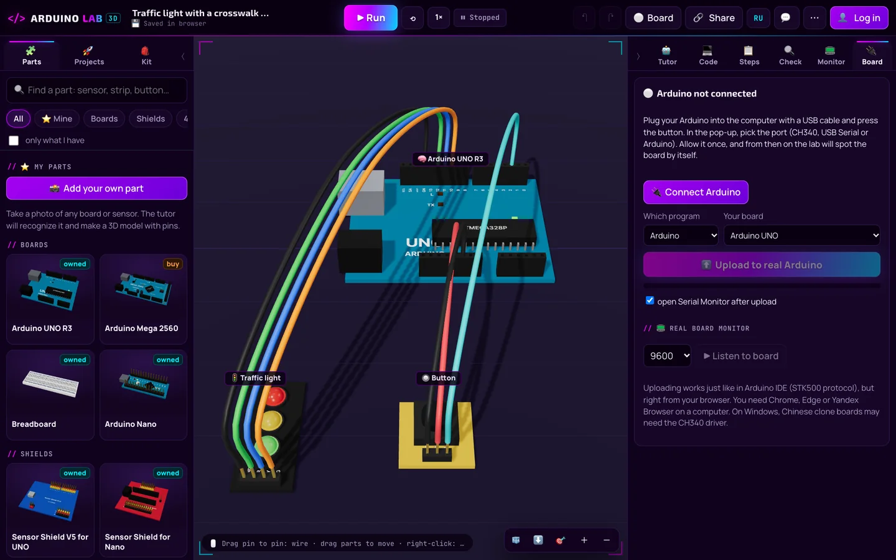Select the Shields filter chip
The image size is (896, 560).
(151, 119)
